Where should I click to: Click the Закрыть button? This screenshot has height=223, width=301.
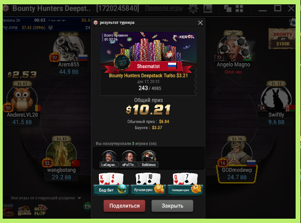pyautogui.click(x=172, y=206)
